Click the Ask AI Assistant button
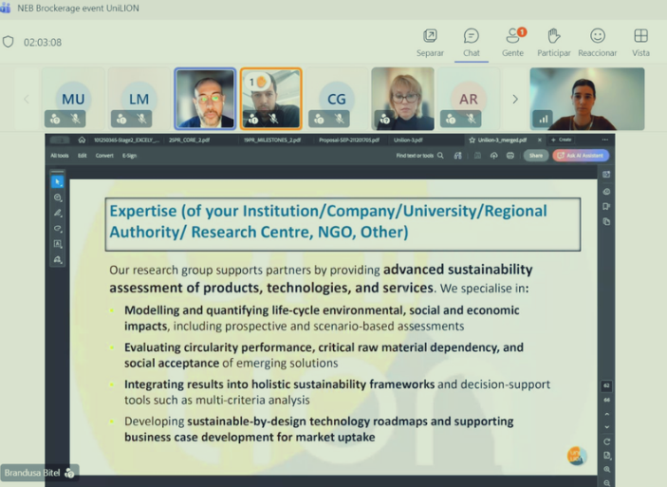The image size is (667, 487). [x=582, y=156]
